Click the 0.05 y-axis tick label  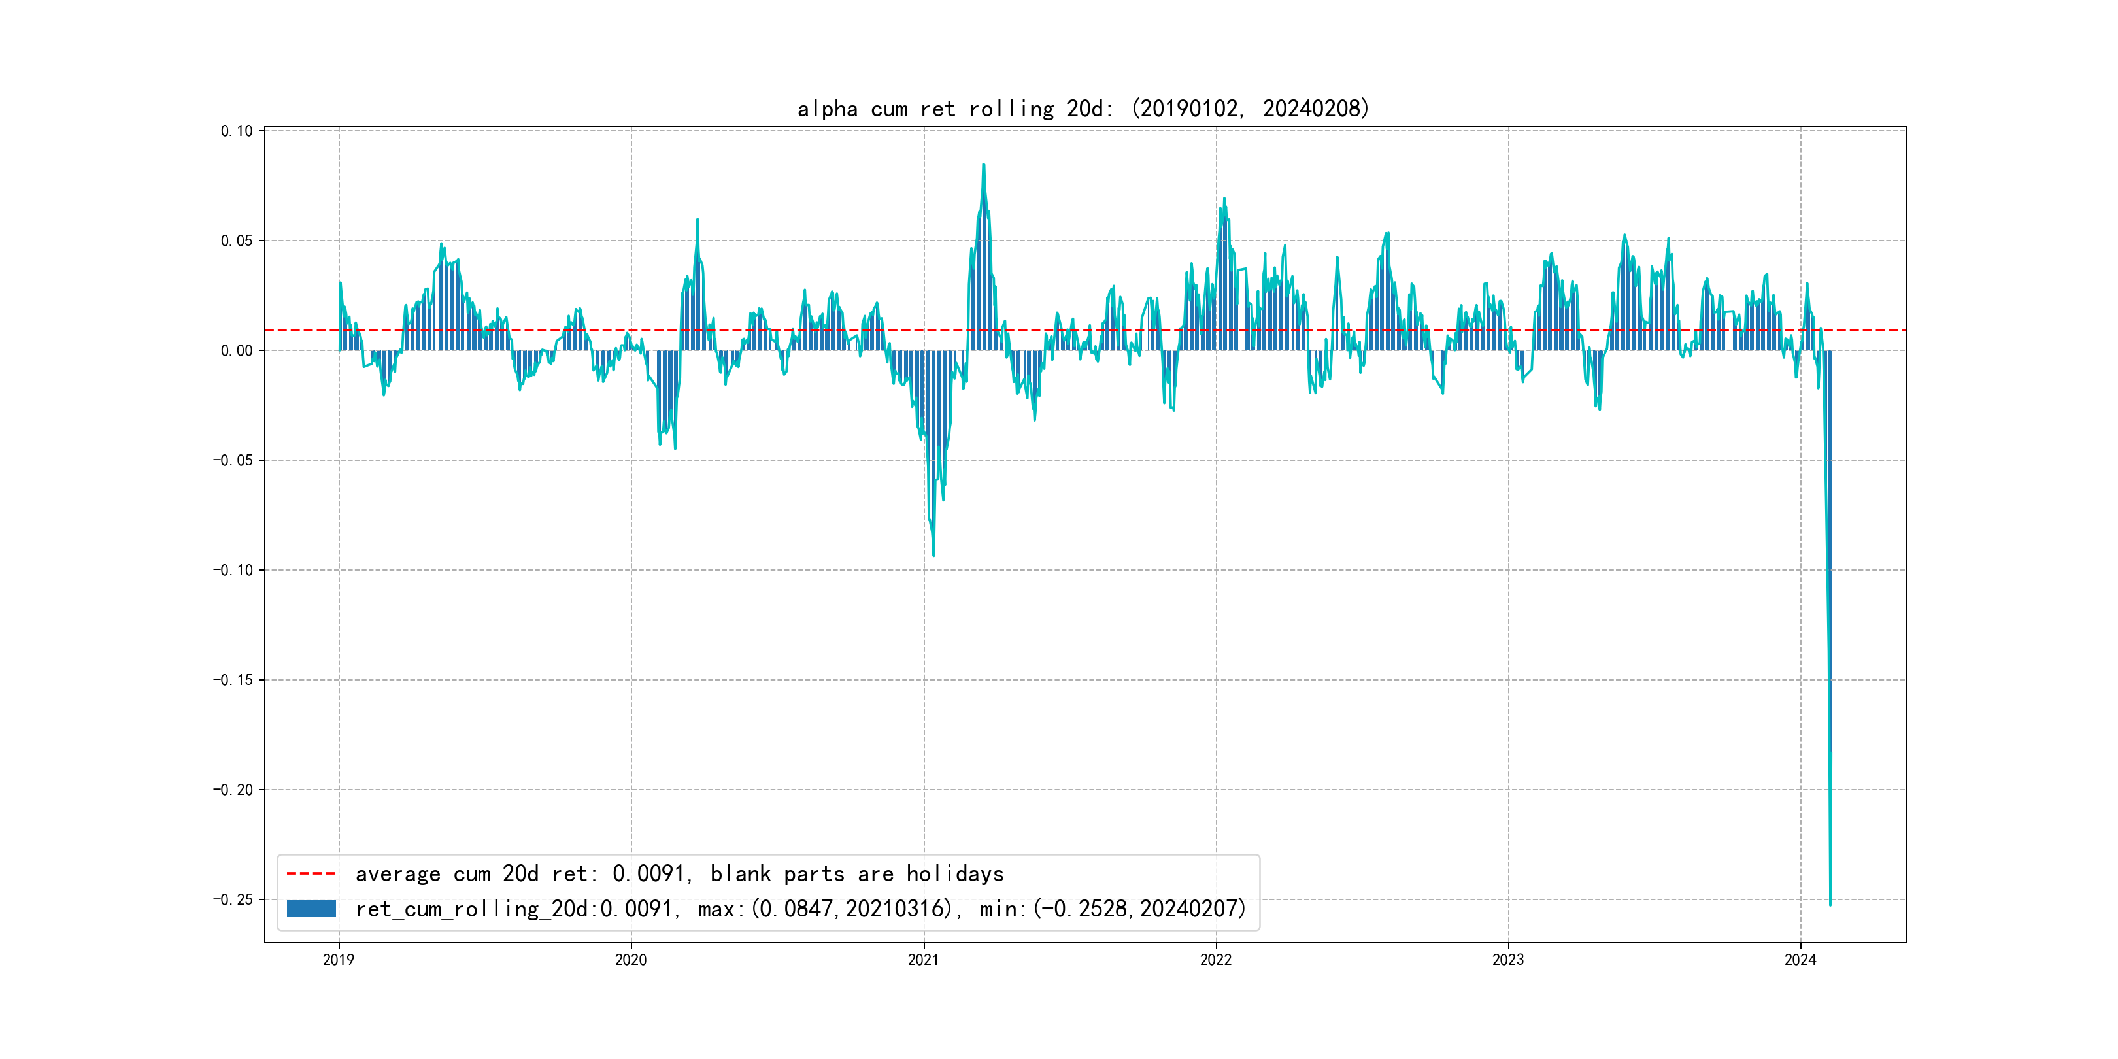237,241
